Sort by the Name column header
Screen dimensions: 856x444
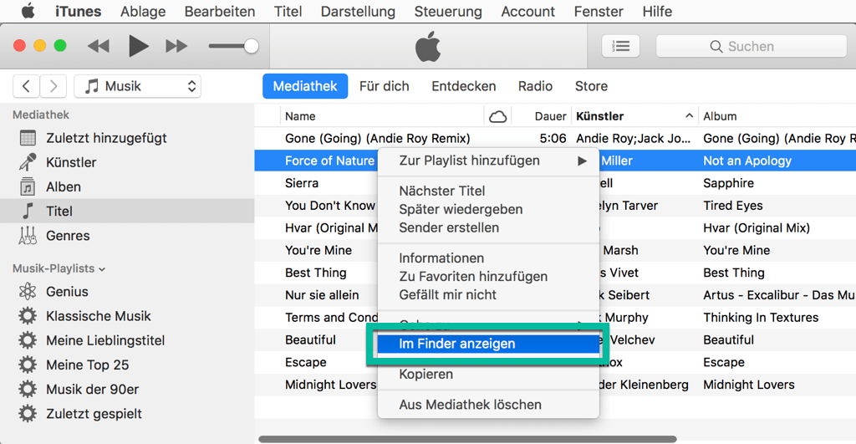[x=382, y=116]
